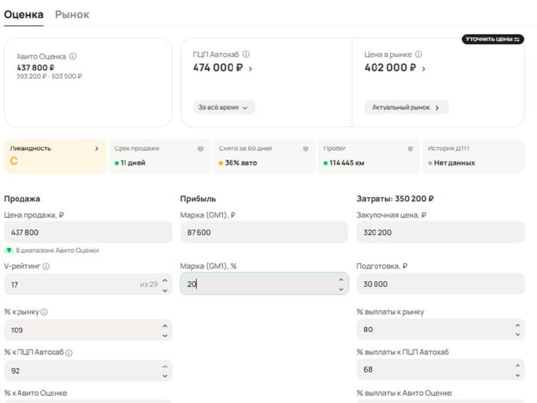Show info for Пробег card
537x403 pixels.
click(x=410, y=149)
